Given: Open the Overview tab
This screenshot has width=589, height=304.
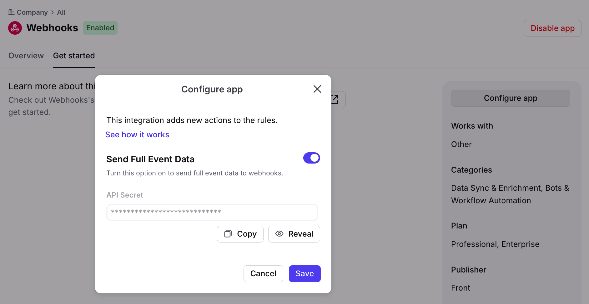Looking at the screenshot, I should pos(26,56).
